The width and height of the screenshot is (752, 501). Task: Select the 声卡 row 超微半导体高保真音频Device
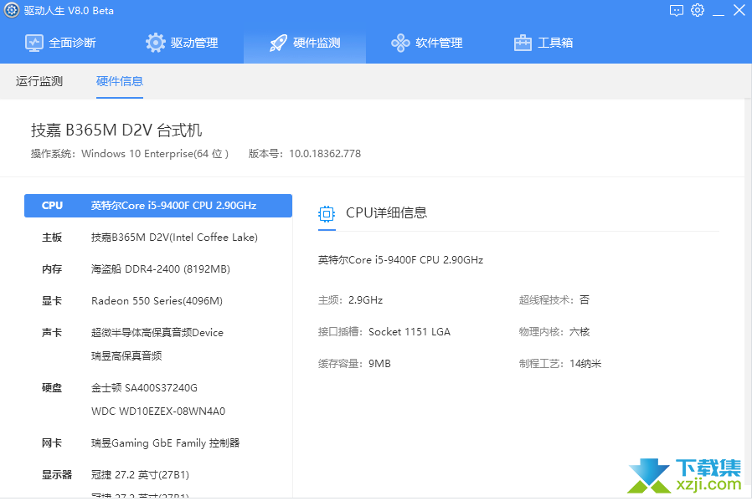coord(158,333)
